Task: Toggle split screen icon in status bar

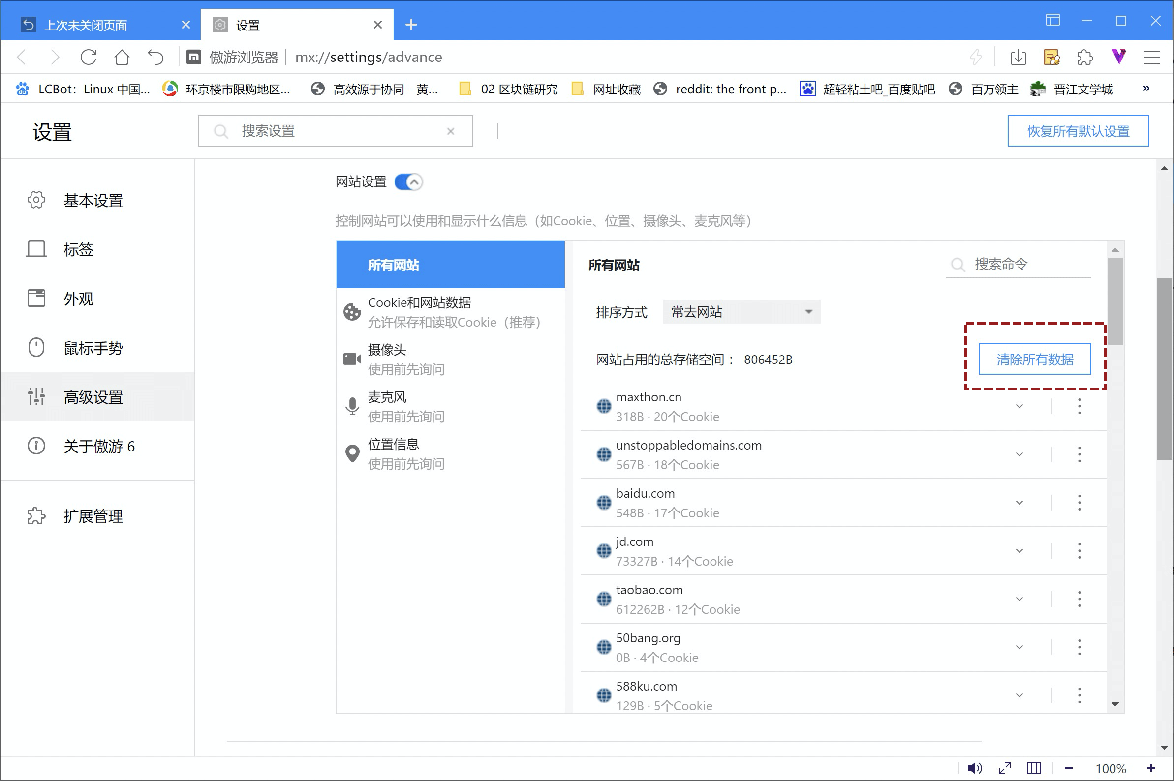Action: tap(1034, 768)
